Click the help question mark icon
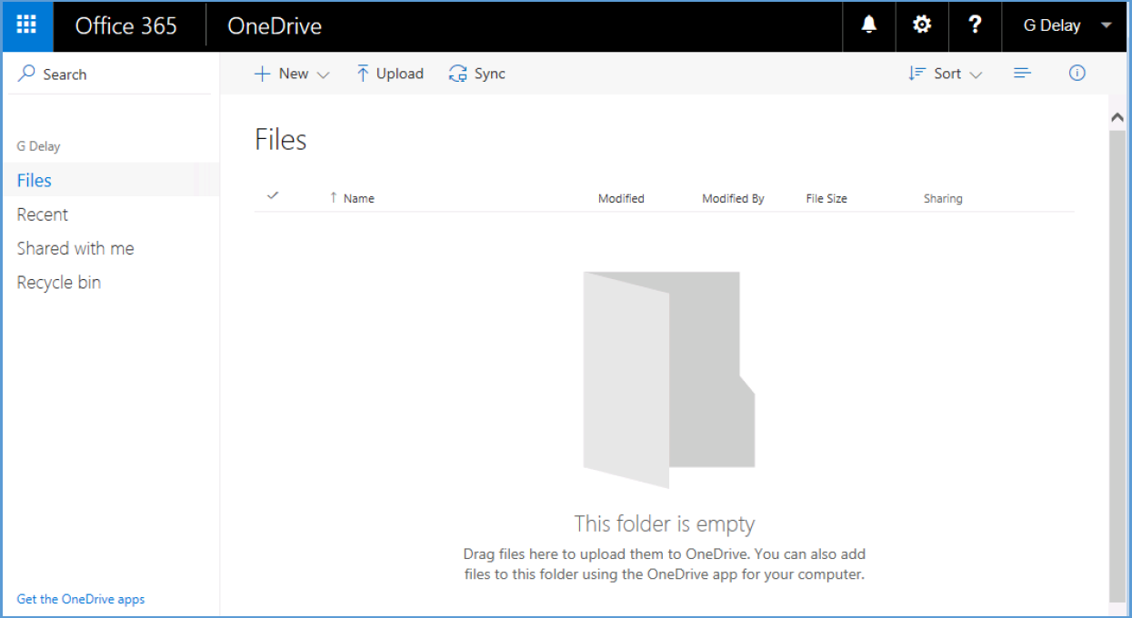The width and height of the screenshot is (1132, 618). pos(975,25)
